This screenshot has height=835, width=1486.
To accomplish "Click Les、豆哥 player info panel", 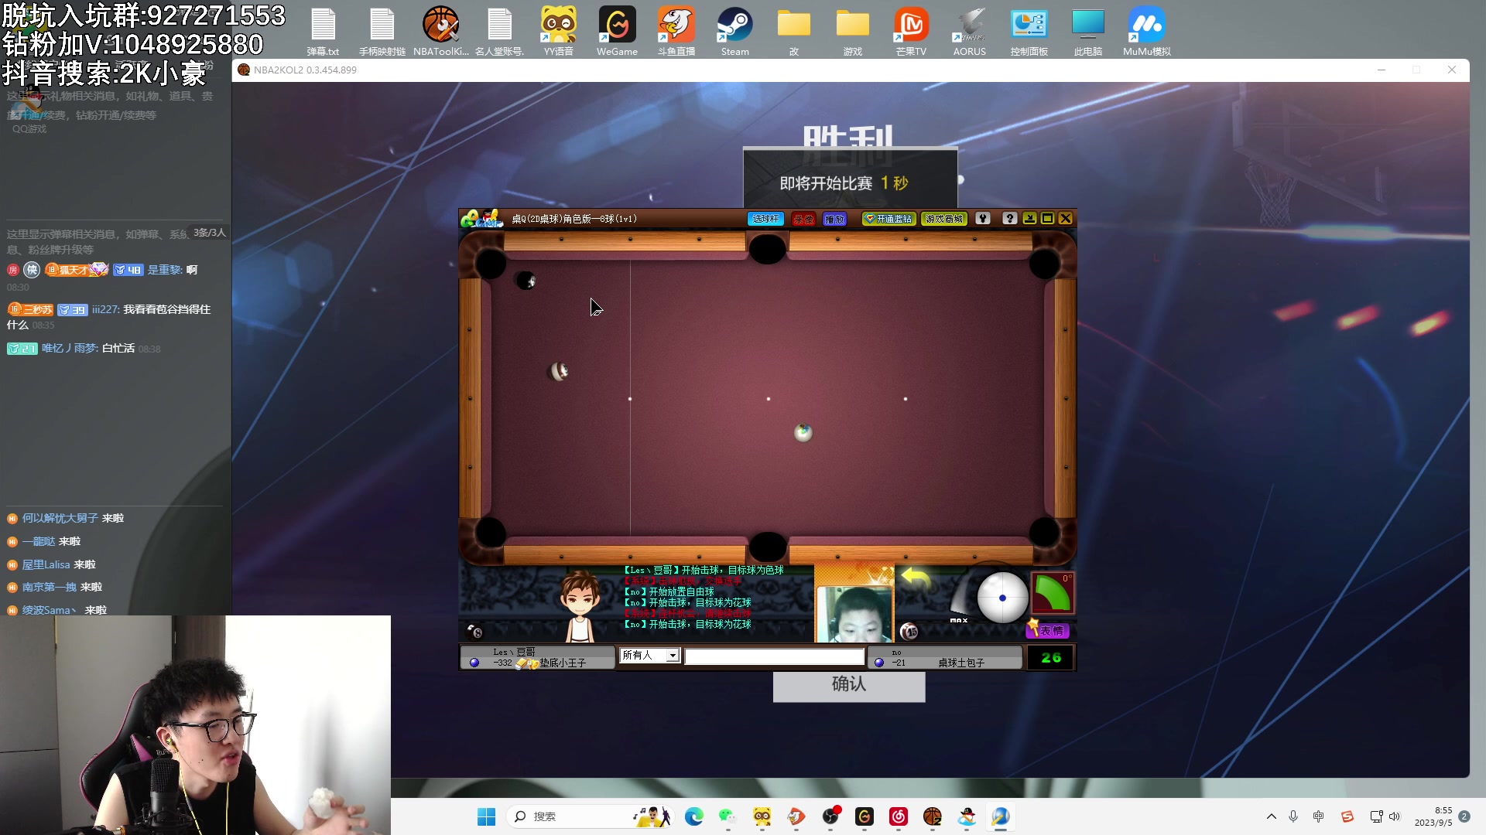I will click(538, 657).
